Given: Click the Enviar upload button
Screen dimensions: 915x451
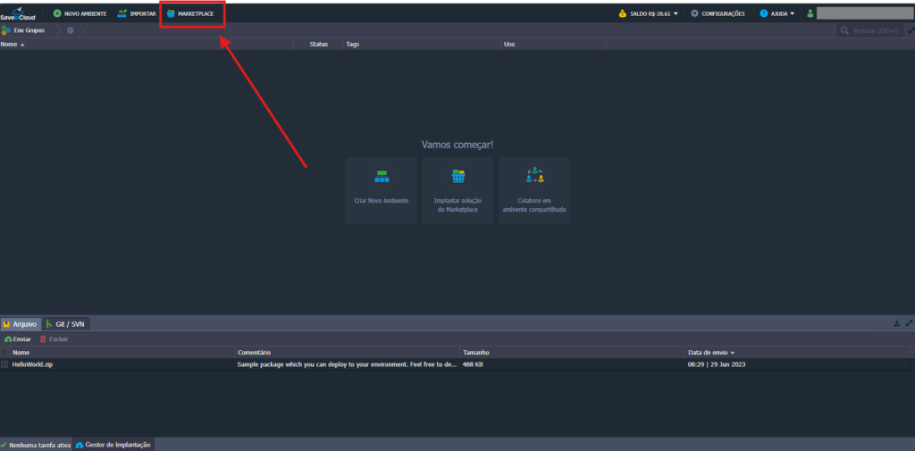Looking at the screenshot, I should pyautogui.click(x=18, y=339).
